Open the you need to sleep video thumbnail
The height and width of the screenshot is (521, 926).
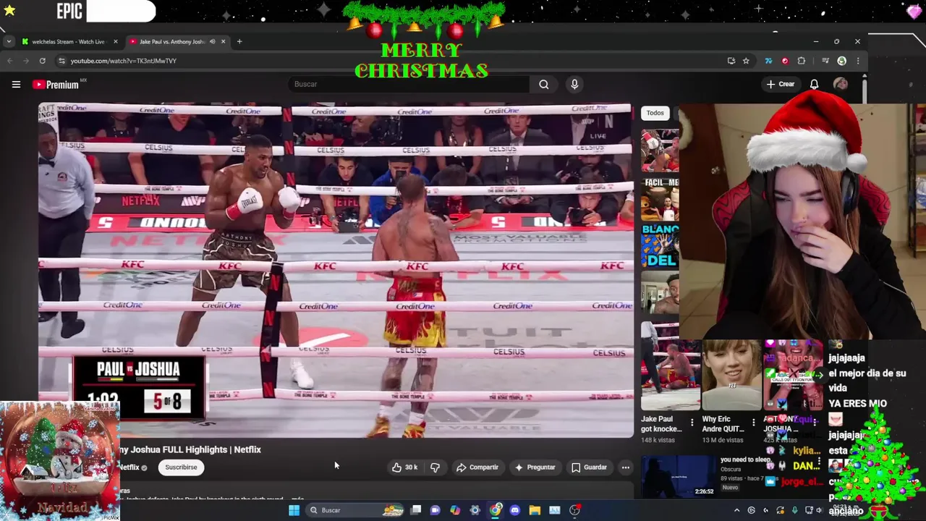click(x=679, y=476)
